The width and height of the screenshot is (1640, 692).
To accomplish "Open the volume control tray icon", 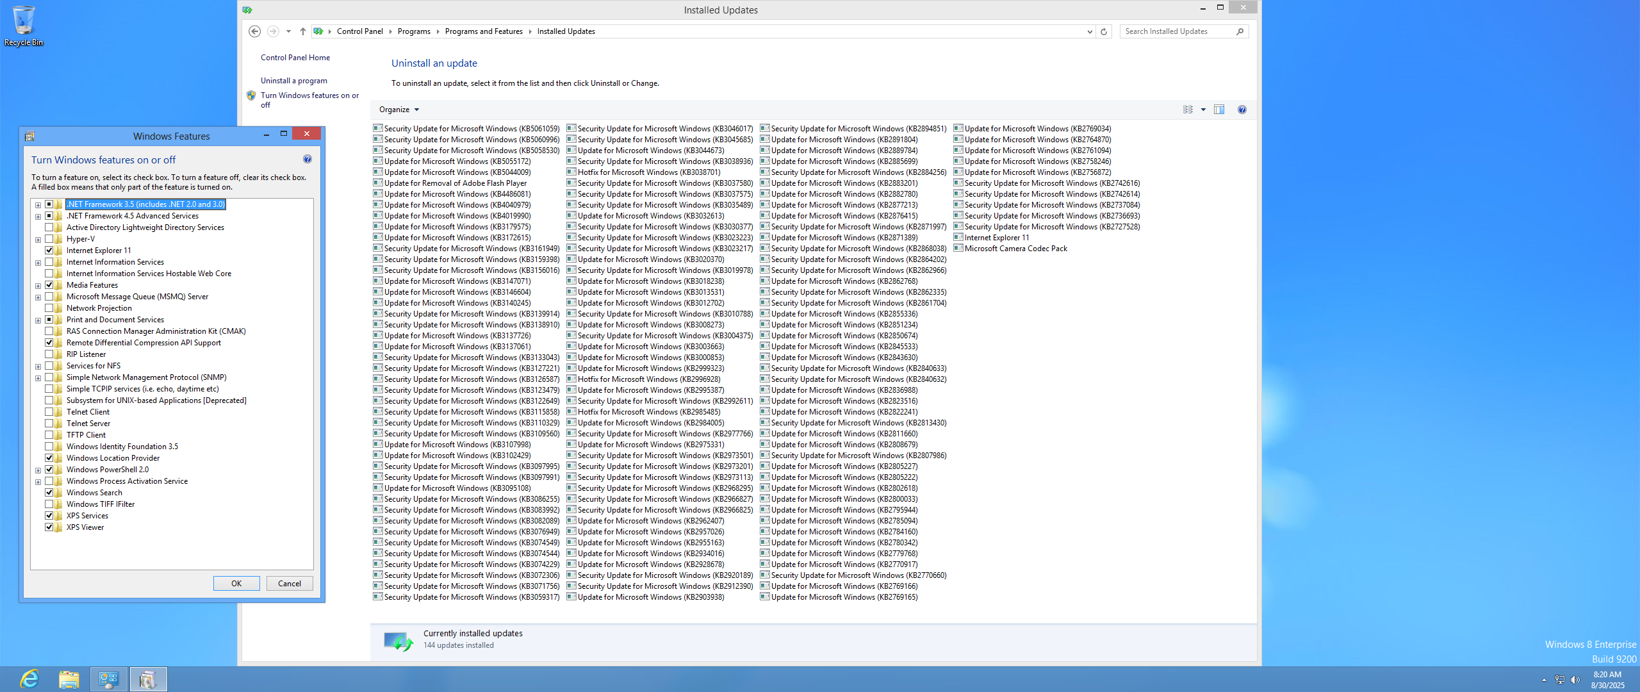I will (1575, 680).
